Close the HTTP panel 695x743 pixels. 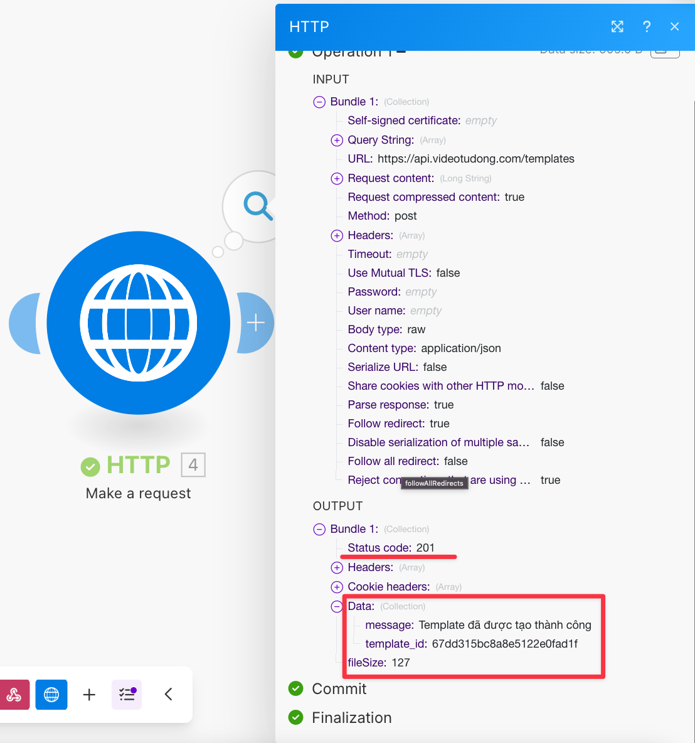(674, 26)
